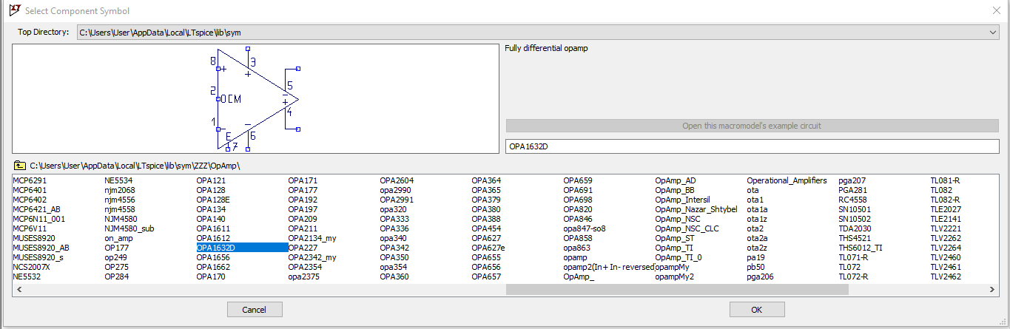Select the Operational_Amplifiers entry
Screen dimensions: 1010x329
[787, 180]
